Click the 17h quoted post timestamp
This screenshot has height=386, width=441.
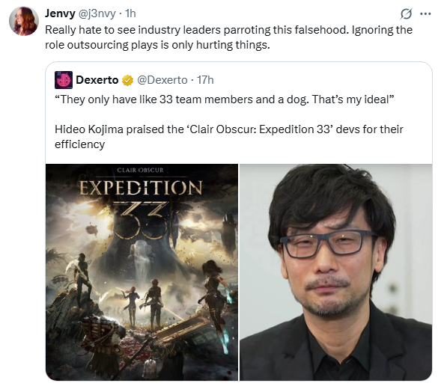point(205,80)
